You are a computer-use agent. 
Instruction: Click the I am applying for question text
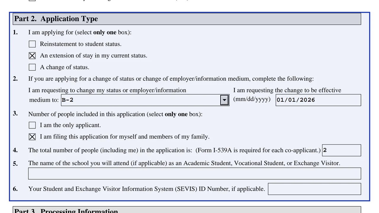pyautogui.click(x=80, y=32)
